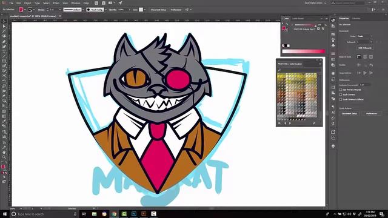Toggle smart guides icon in Guides section
Viewport: 388px width, 218px height.
[x=371, y=65]
